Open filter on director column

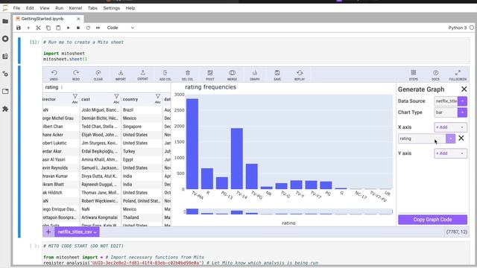(x=75, y=96)
